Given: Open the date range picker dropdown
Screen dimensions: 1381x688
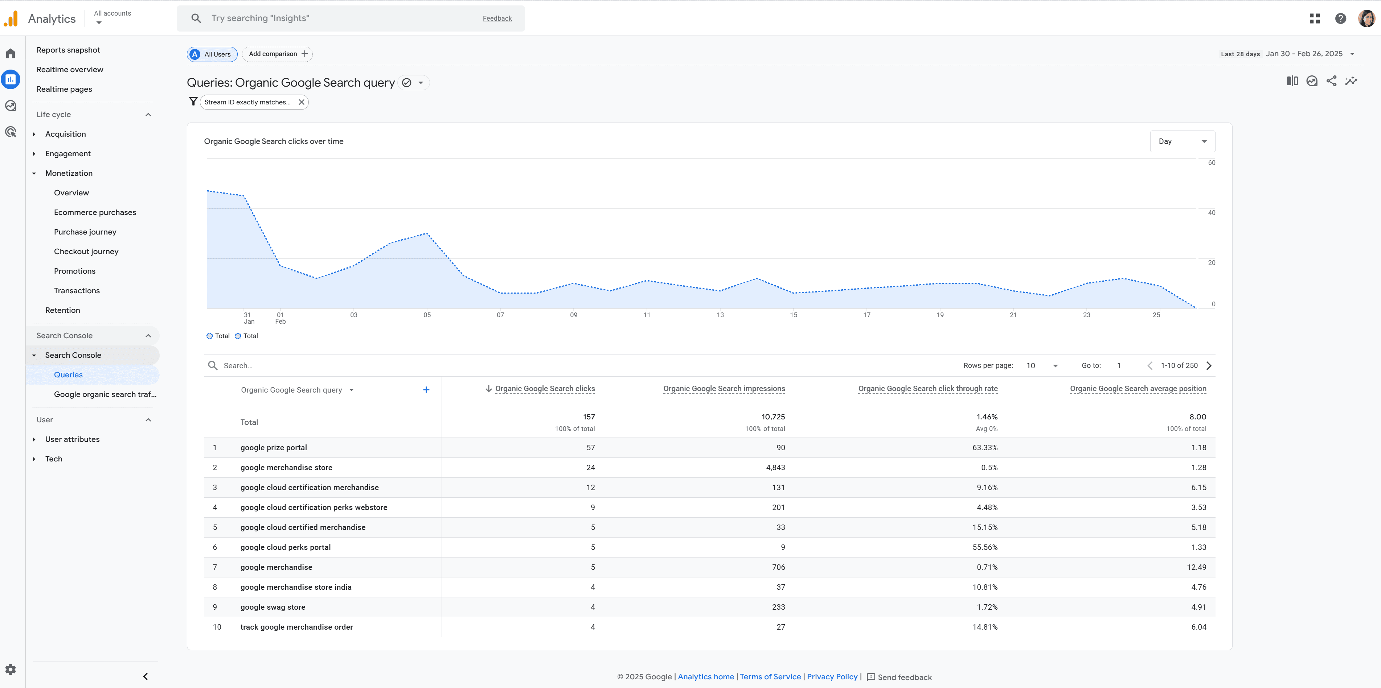Looking at the screenshot, I should (1353, 54).
